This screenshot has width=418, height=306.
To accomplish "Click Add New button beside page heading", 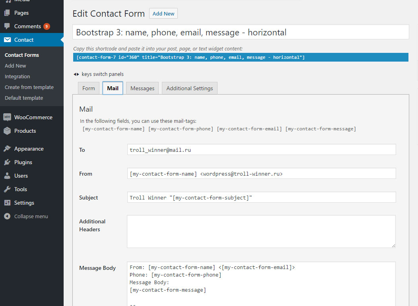I will point(163,14).
